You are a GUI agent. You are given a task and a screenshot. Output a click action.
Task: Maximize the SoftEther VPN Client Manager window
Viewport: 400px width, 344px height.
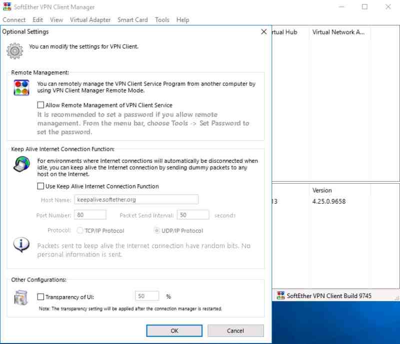tap(365, 6)
